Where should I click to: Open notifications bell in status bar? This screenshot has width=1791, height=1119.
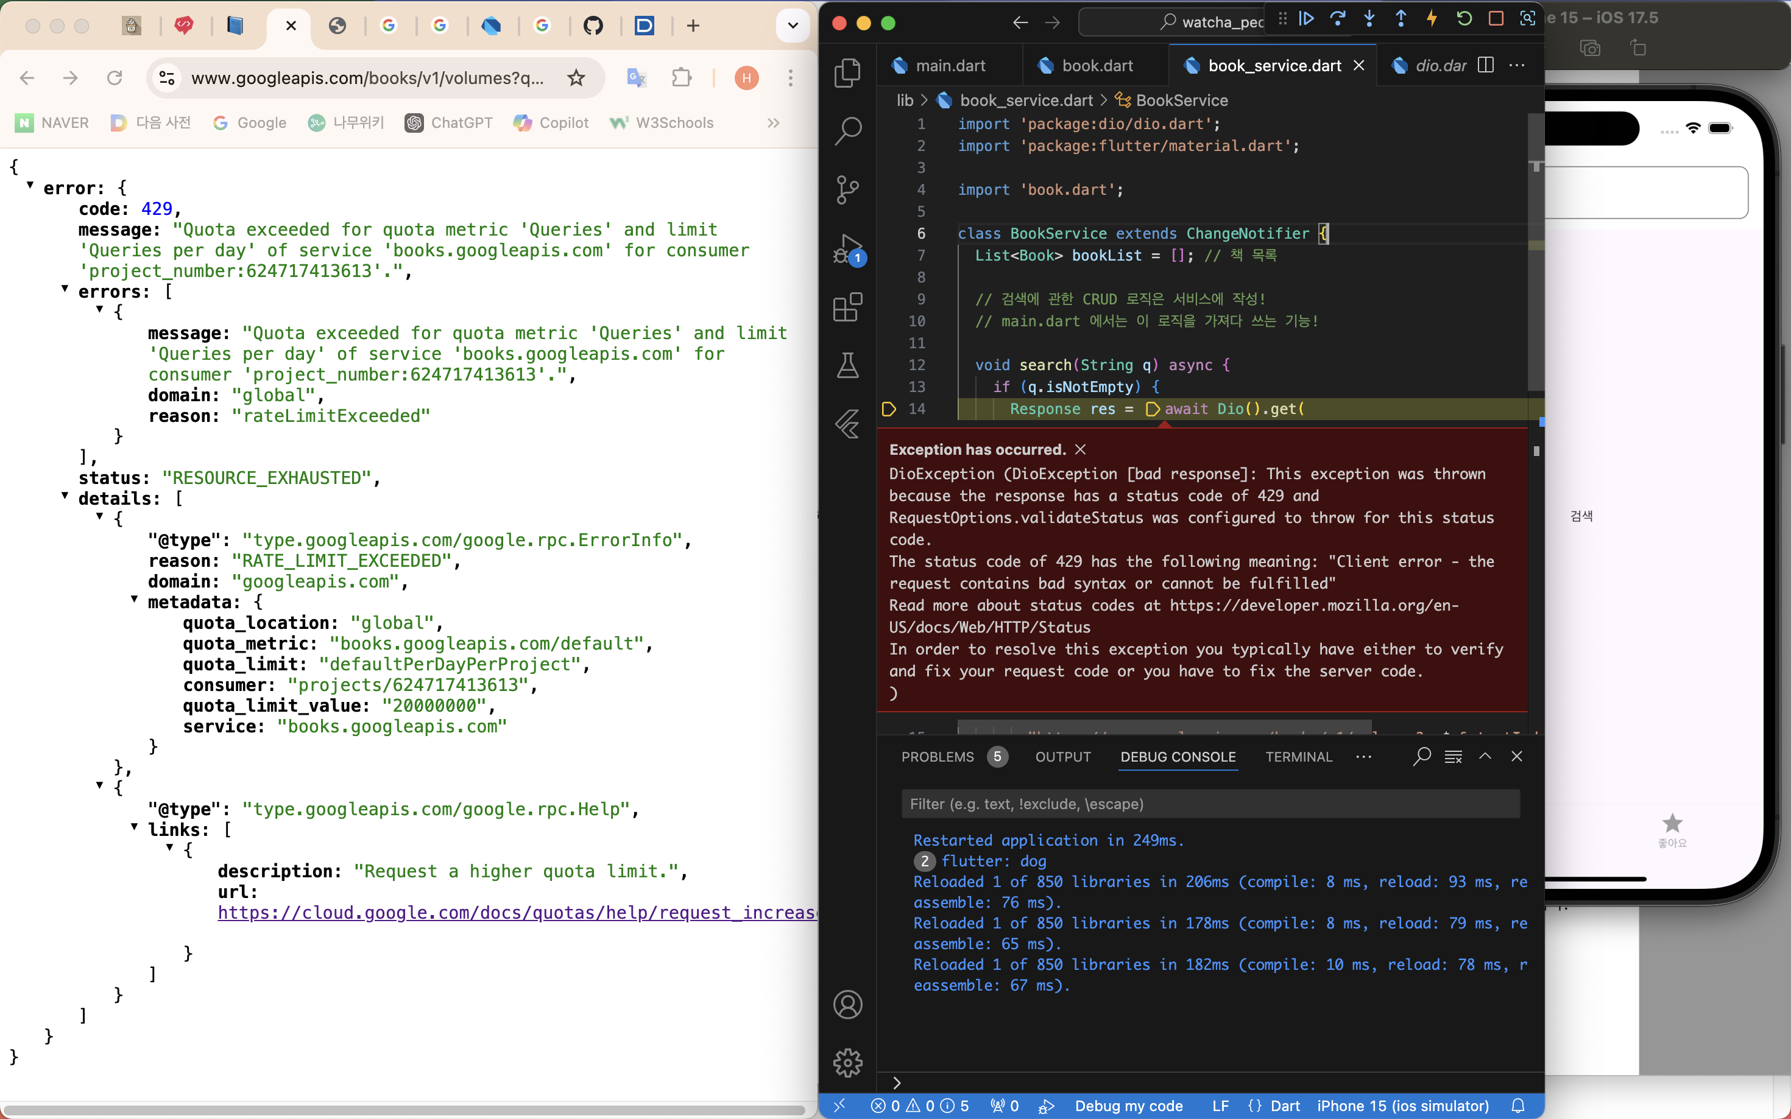(x=1518, y=1106)
